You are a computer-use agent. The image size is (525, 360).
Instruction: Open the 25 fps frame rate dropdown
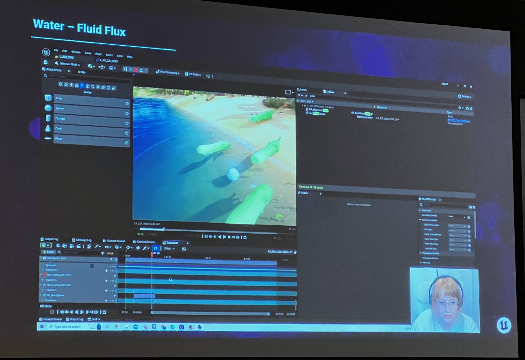pyautogui.click(x=169, y=249)
